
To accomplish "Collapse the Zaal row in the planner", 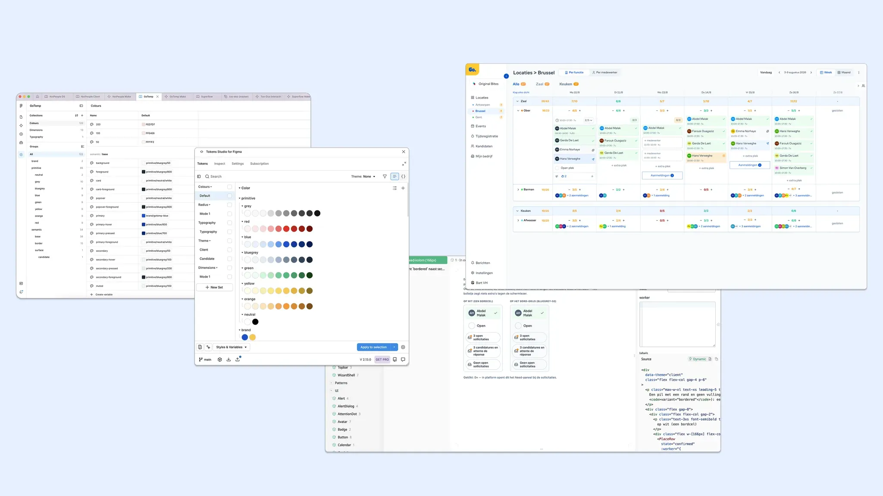I will pos(517,101).
